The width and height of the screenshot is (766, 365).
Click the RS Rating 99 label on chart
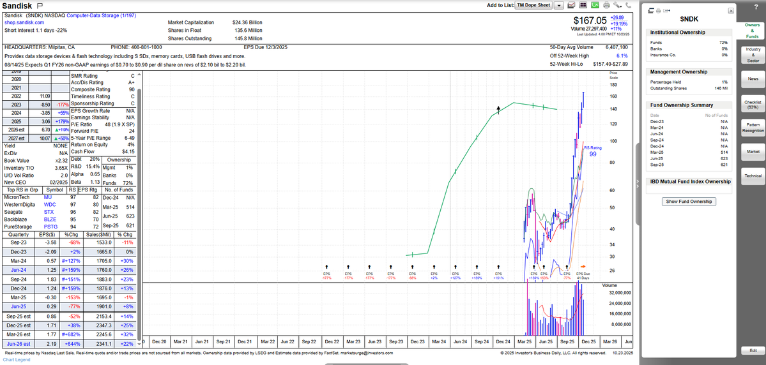tap(593, 151)
